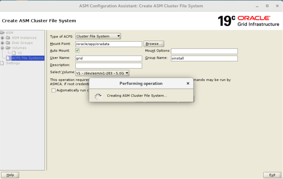Viewport: 283px width, 179px height.
Task: Open the Help dialog
Action: click(x=10, y=175)
